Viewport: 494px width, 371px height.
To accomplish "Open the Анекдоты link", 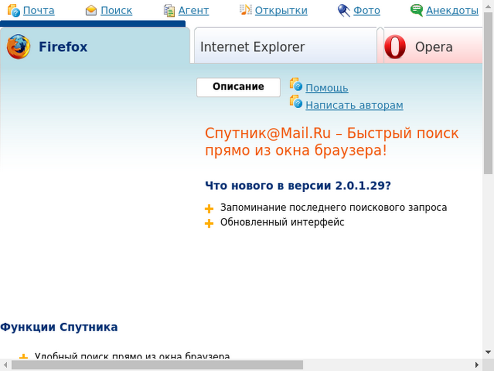I will point(453,11).
